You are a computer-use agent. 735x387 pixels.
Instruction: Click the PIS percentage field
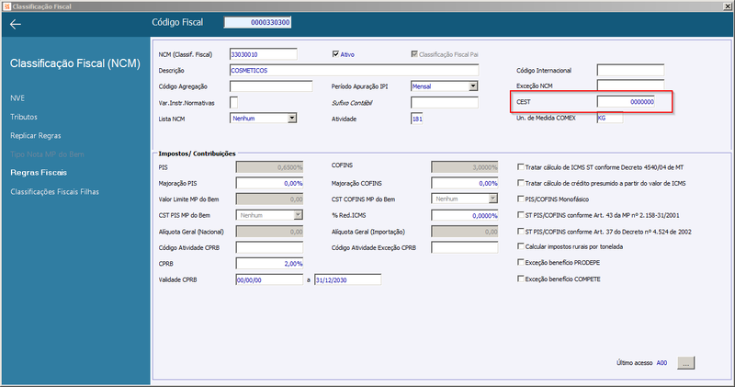[x=269, y=167]
